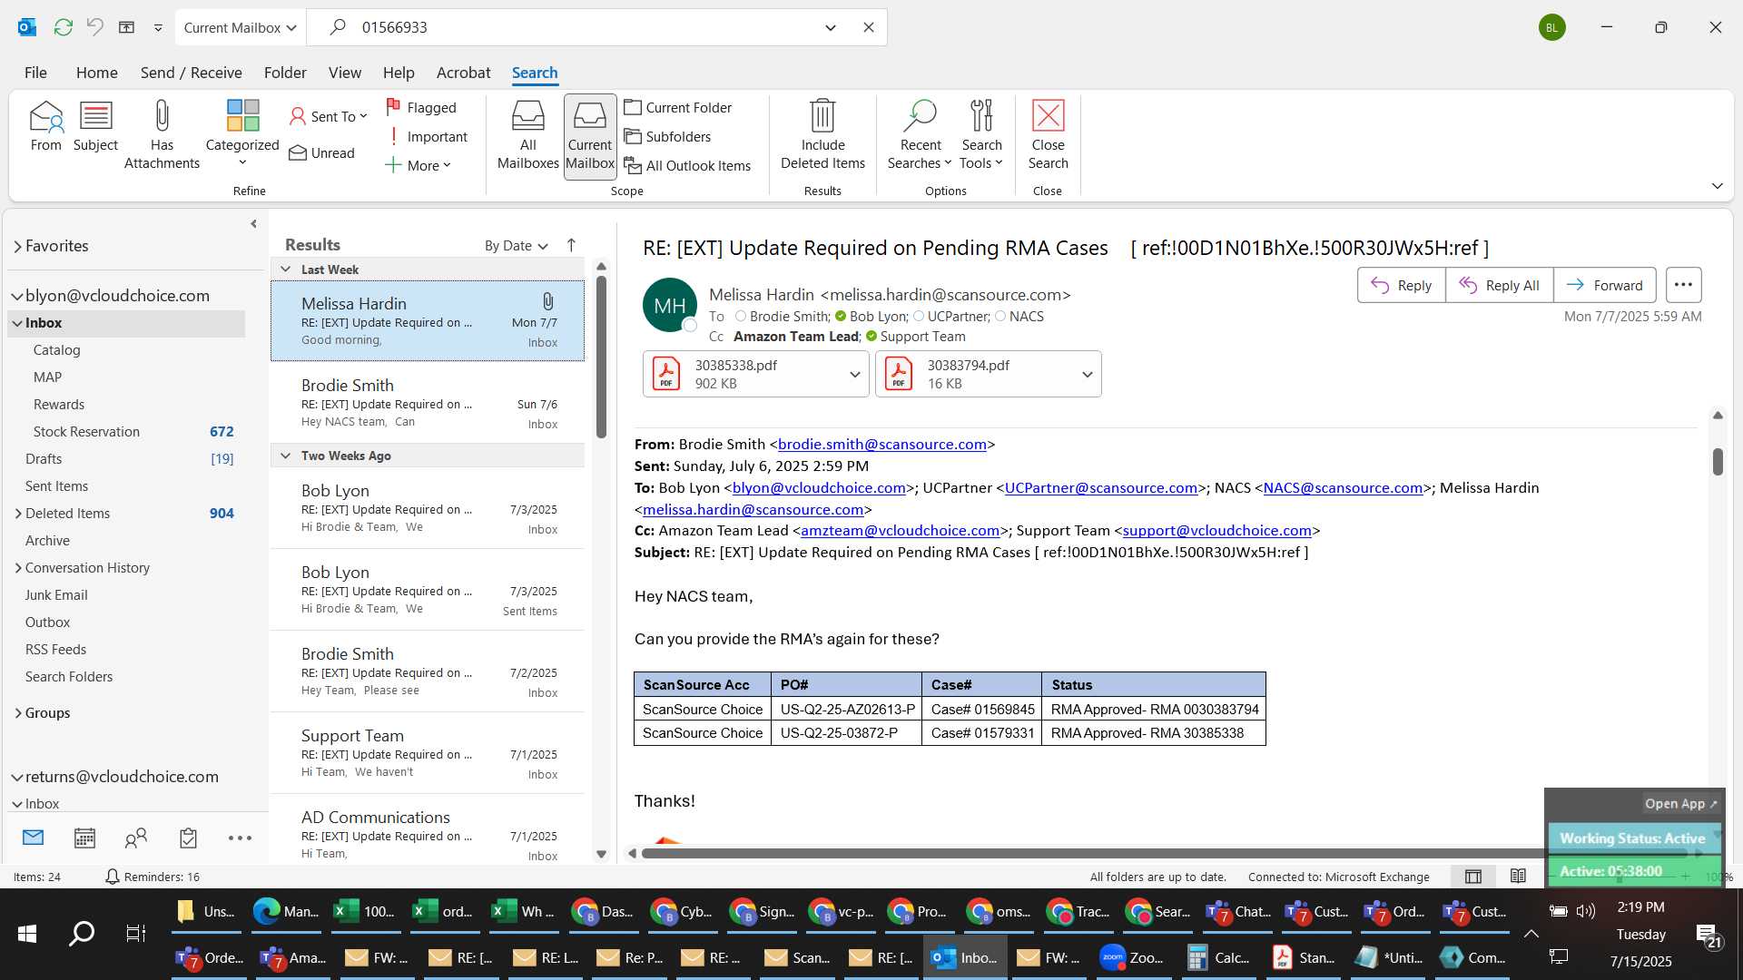Search All Outlook Items scope
Screen dimensions: 1743x980
[x=687, y=165]
